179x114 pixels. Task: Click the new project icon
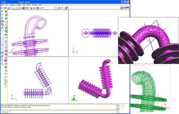2,8
